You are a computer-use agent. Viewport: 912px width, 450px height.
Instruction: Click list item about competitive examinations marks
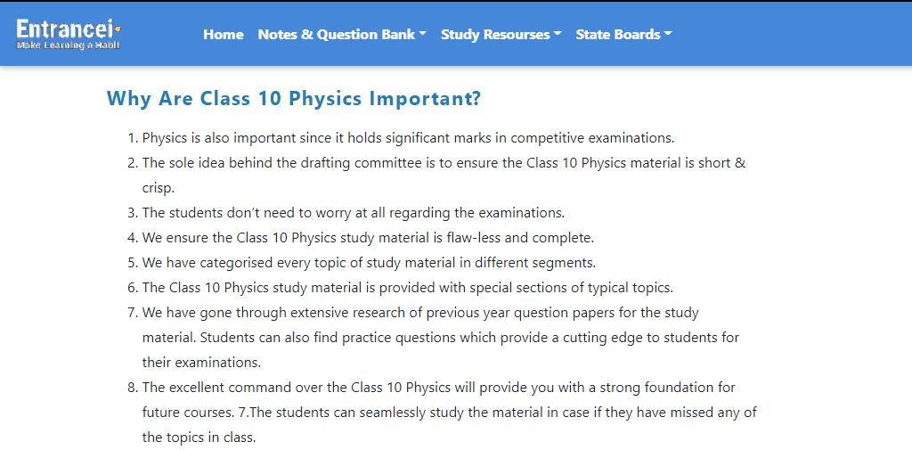(x=408, y=138)
